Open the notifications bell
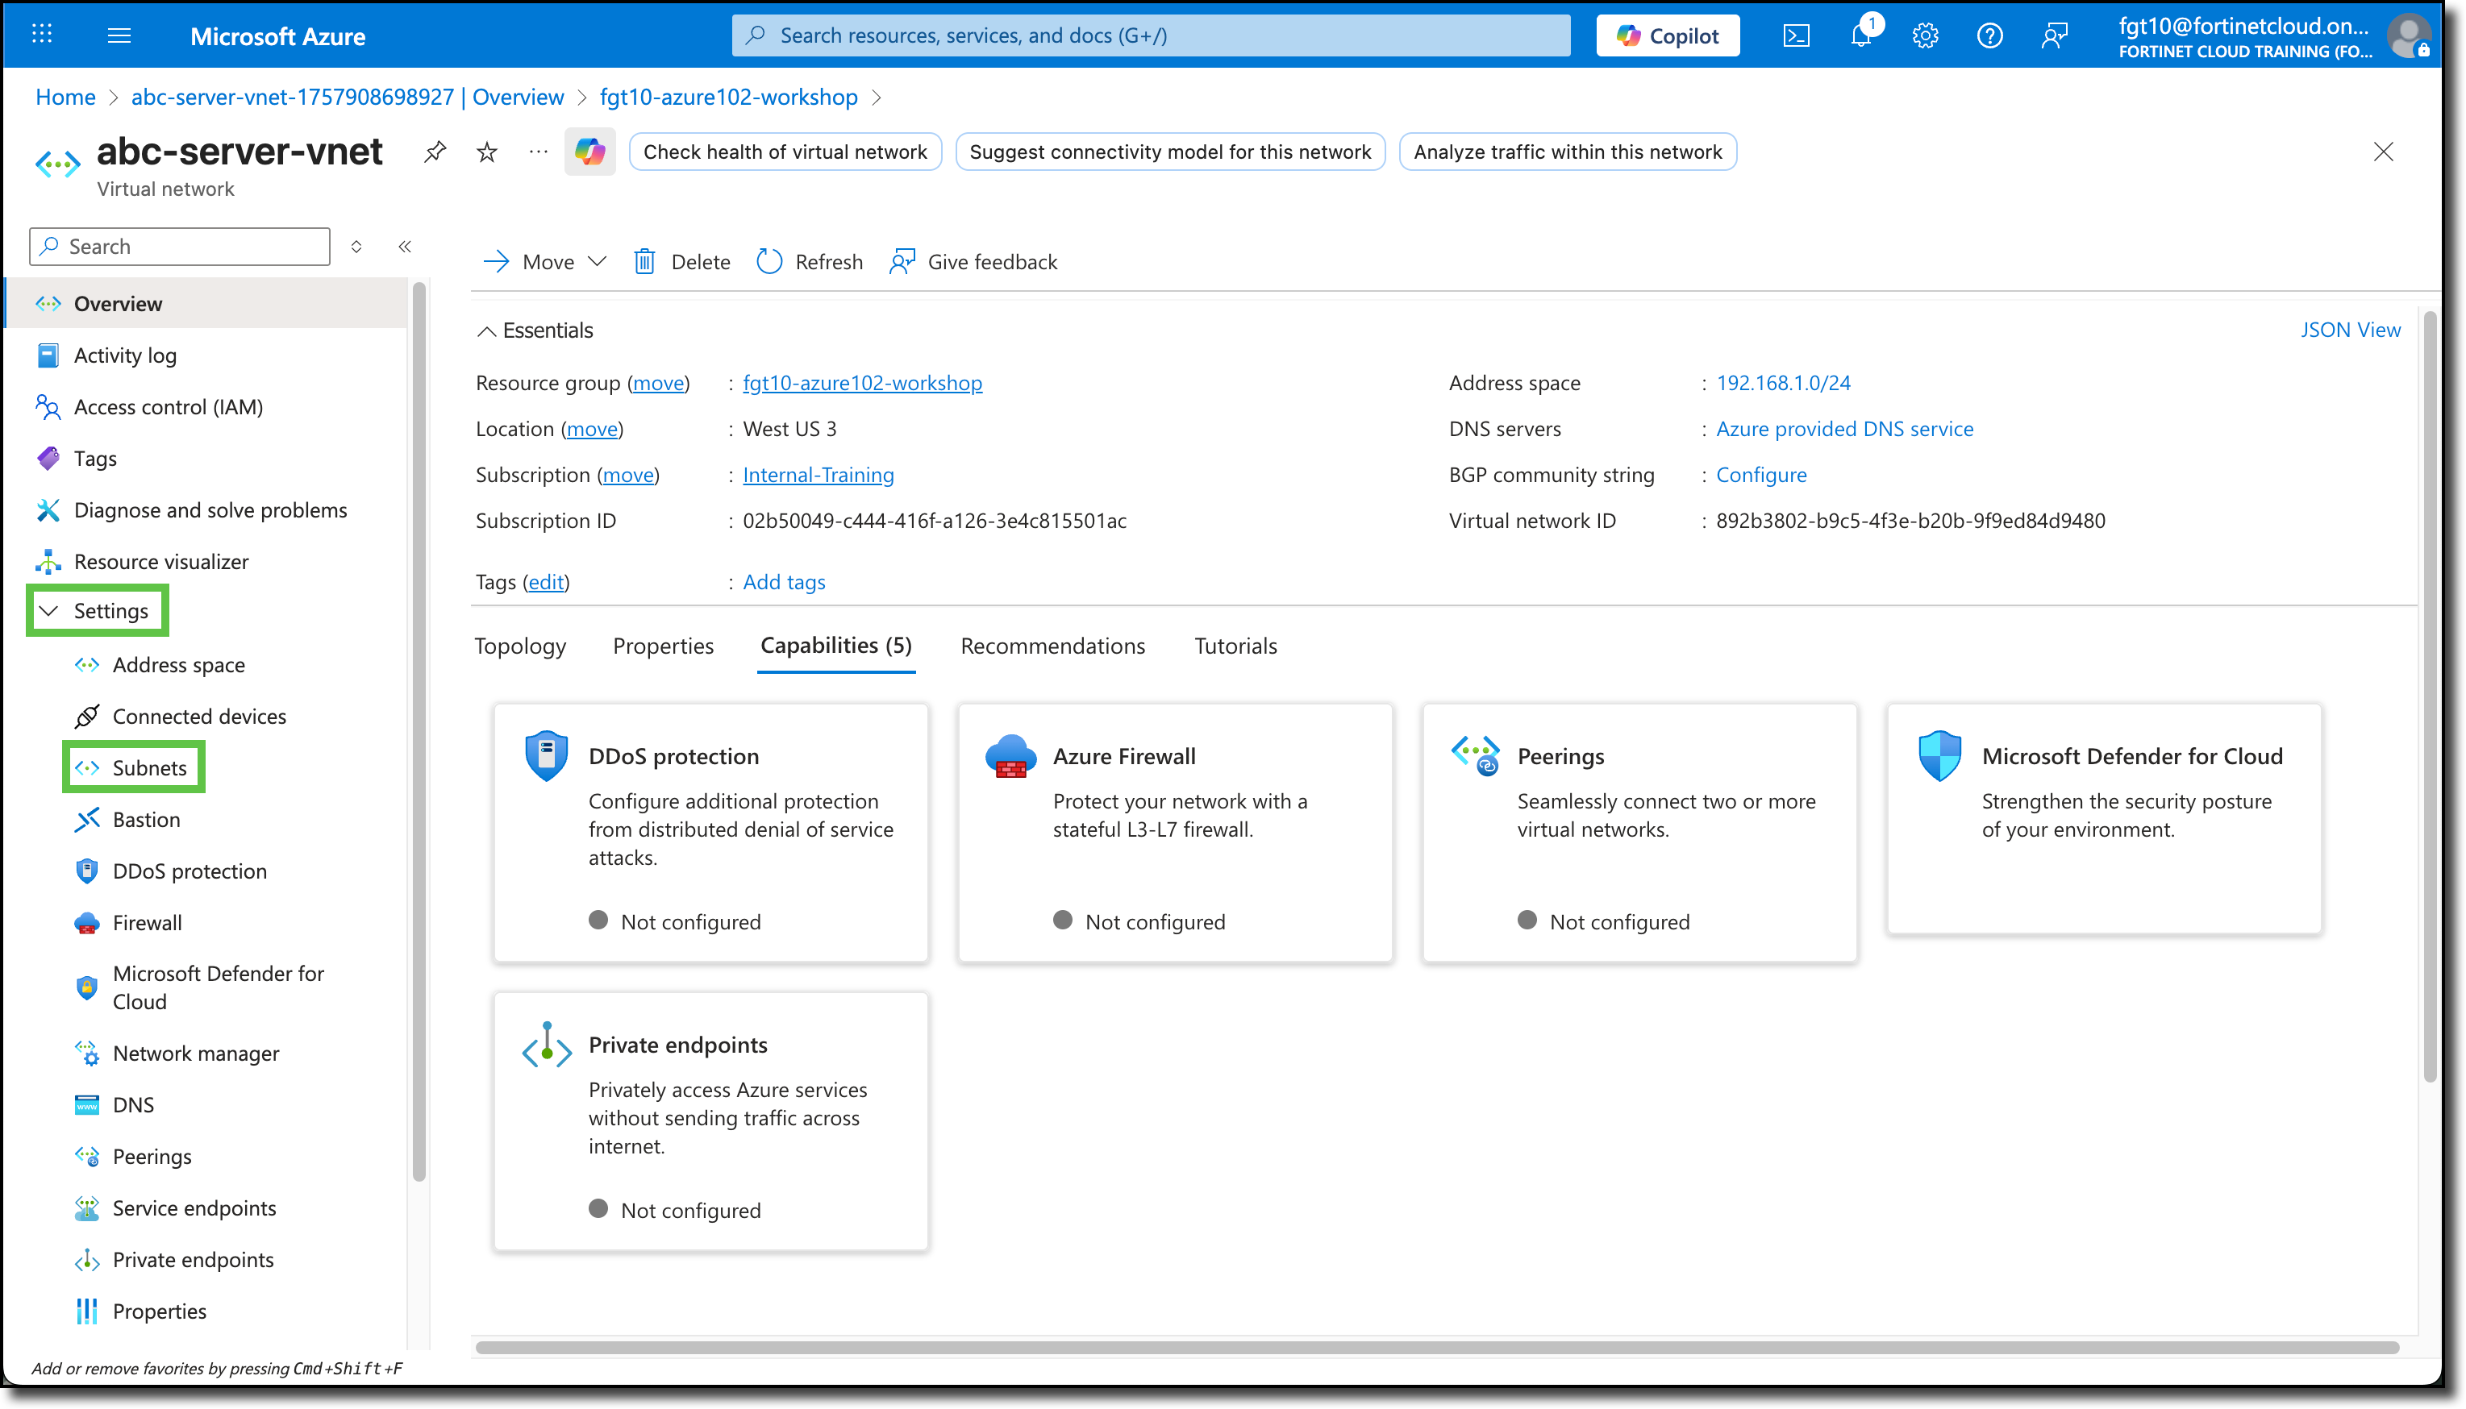Image resolution: width=2466 pixels, height=1409 pixels. point(1860,35)
